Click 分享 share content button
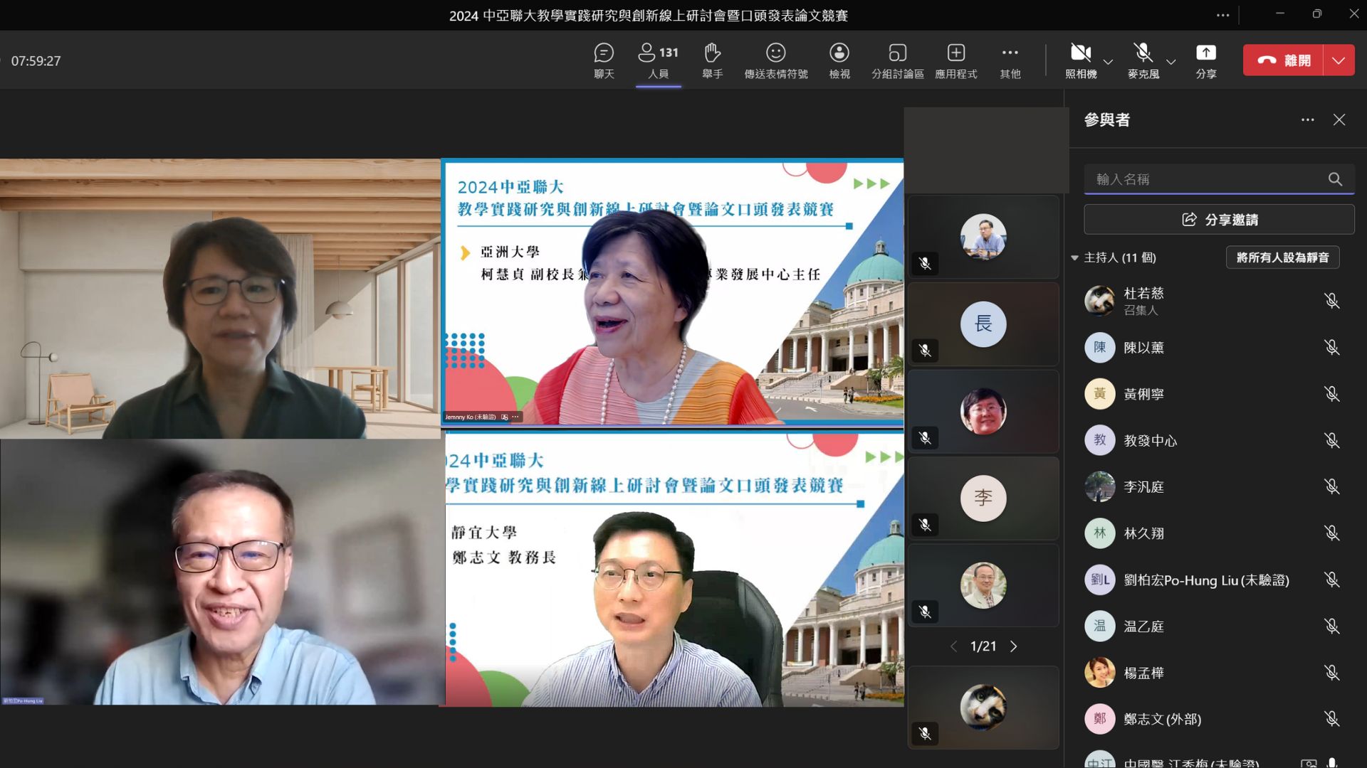The width and height of the screenshot is (1367, 768). [x=1205, y=60]
